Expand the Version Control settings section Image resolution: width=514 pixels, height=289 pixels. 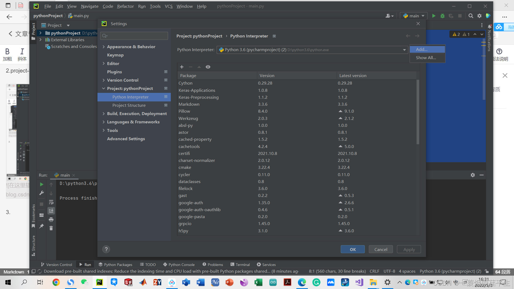tap(104, 80)
